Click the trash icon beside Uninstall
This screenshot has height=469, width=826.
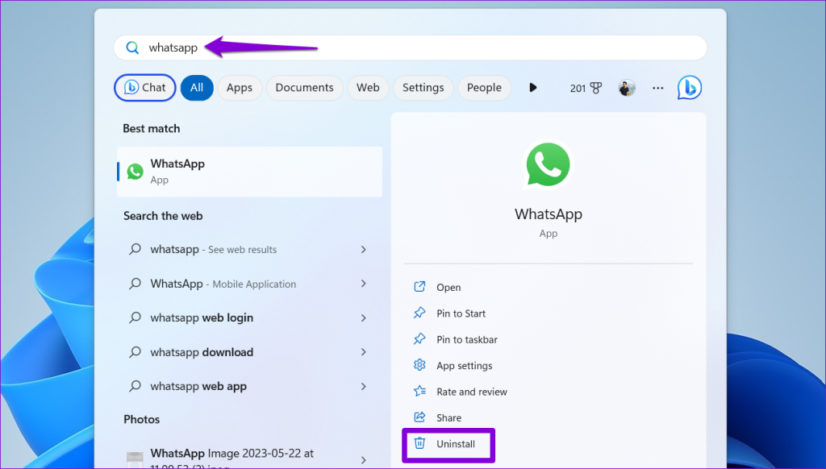point(419,443)
